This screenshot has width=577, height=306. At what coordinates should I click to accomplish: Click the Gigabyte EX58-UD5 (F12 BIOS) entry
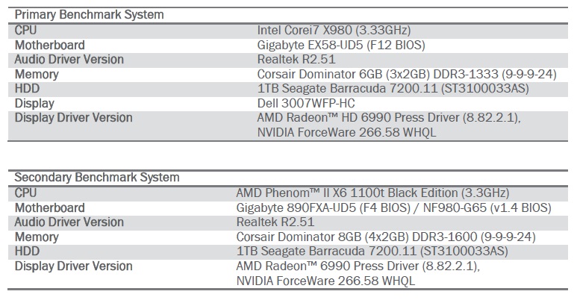[340, 45]
